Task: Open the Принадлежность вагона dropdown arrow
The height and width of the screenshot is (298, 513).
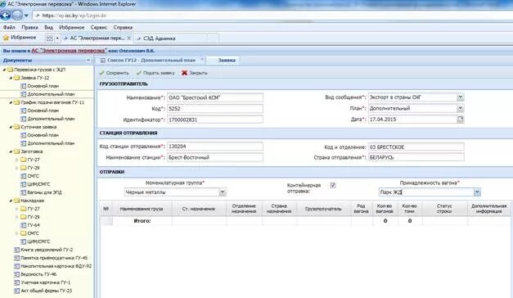Action: [x=477, y=192]
